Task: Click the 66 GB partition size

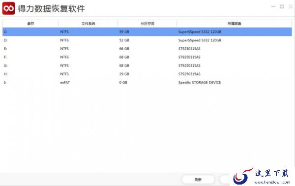Action: [124, 49]
